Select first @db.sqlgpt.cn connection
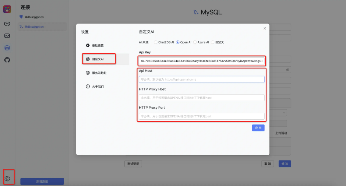Viewport: 346px width, 186px height. 42,17
